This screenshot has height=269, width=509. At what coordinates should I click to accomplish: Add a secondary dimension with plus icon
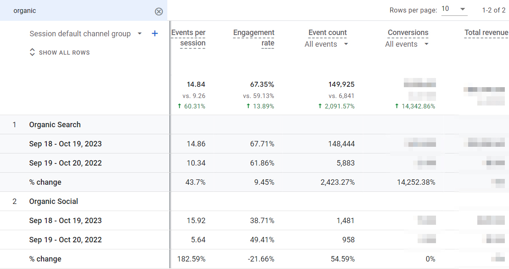click(x=155, y=34)
